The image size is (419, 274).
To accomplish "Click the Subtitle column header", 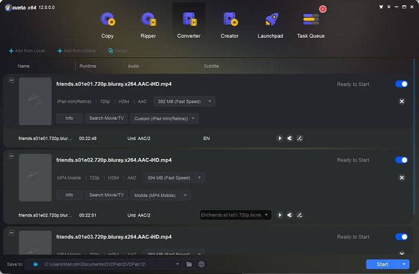I will coord(211,66).
